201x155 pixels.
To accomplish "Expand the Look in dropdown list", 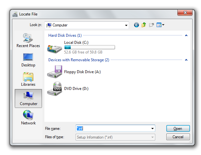I will point(126,25).
